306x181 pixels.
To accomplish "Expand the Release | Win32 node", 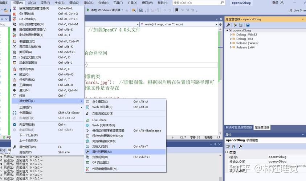I will 230,43.
